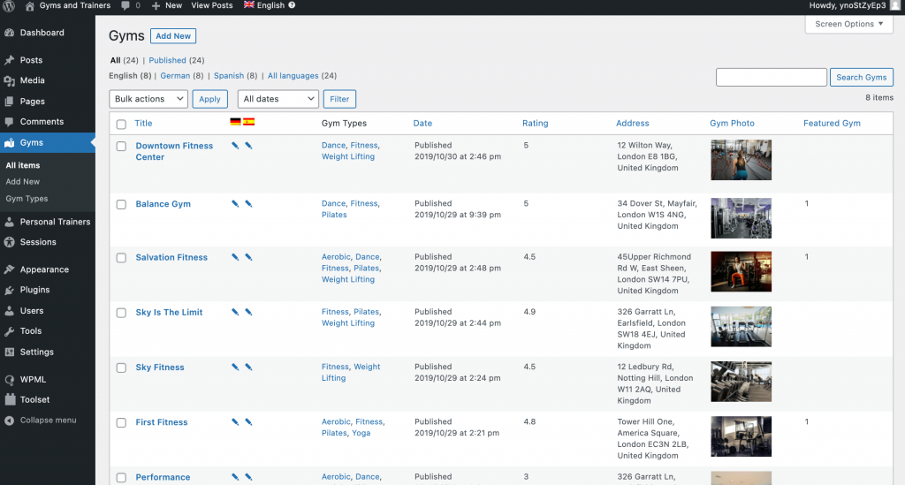Check the Salvation Fitness row checkbox
Image resolution: width=905 pixels, height=485 pixels.
pos(121,258)
